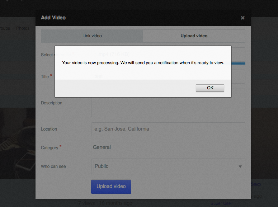
Task: Click the upload progress bar
Action: [238, 63]
